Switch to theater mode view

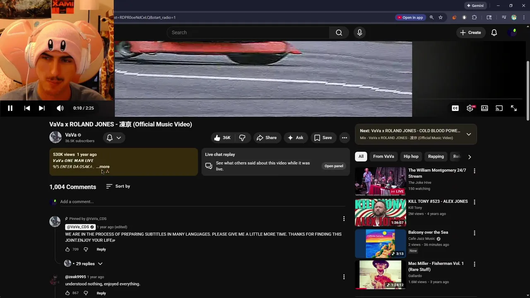(x=484, y=108)
